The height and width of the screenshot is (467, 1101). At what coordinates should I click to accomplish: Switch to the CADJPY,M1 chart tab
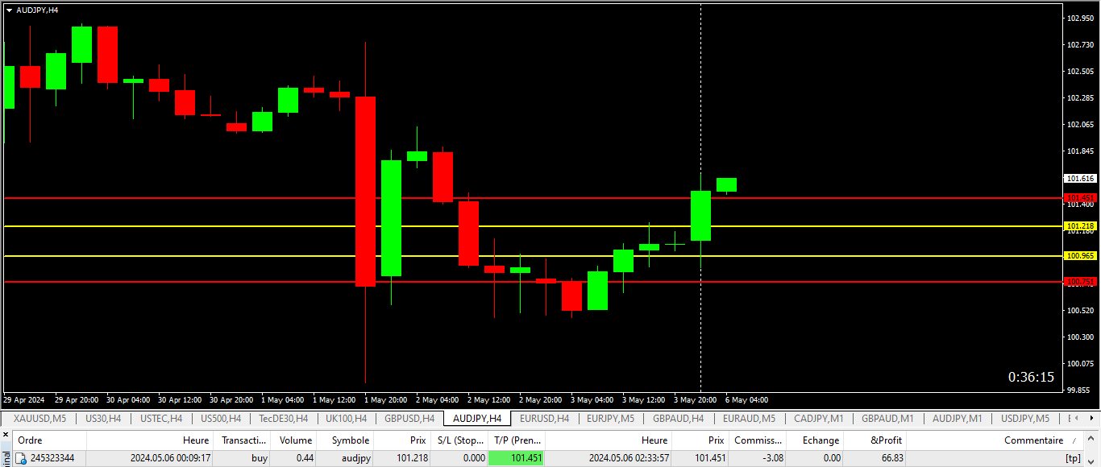click(x=818, y=419)
